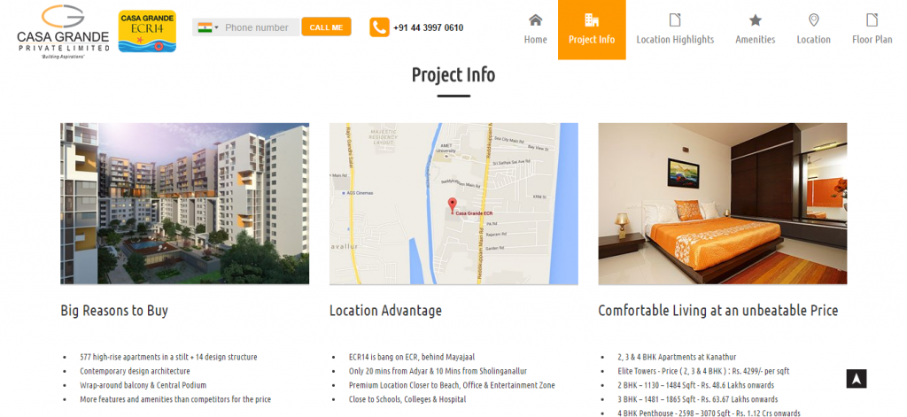Click 'Wrap-around balcony & Central Podium' text

(143, 385)
